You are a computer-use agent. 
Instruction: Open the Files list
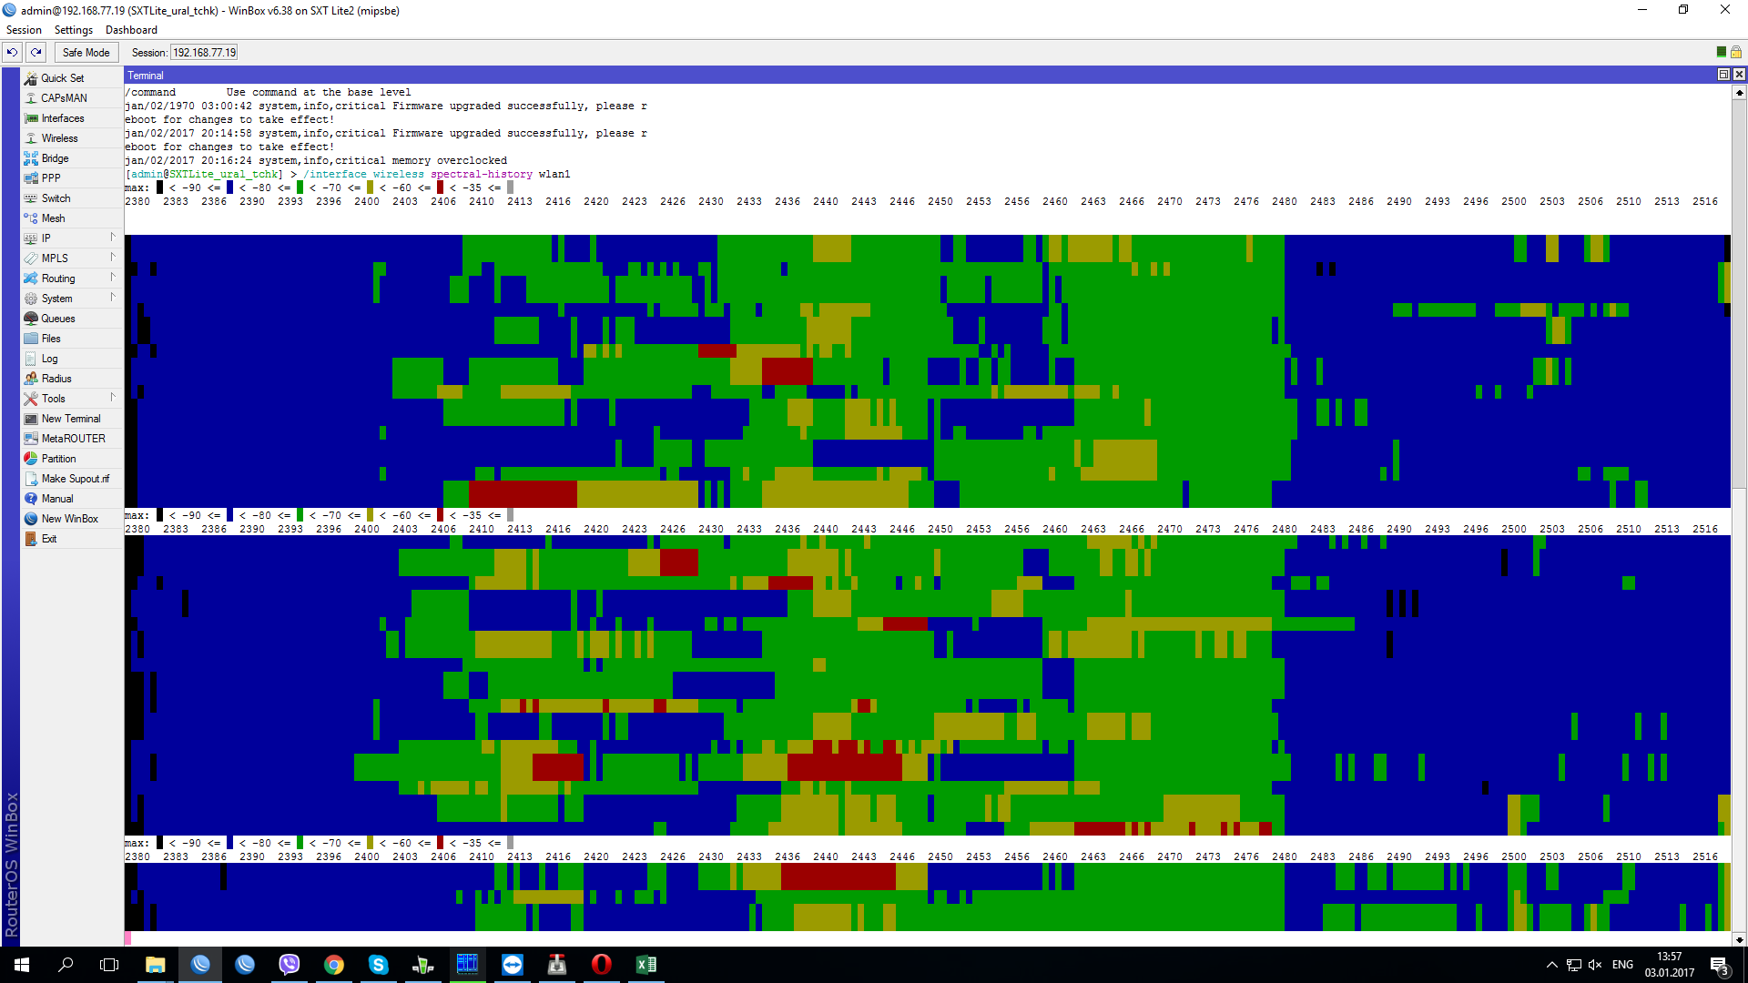(x=51, y=339)
